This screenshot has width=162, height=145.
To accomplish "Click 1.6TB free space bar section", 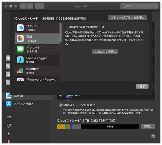I will [x=110, y=127].
